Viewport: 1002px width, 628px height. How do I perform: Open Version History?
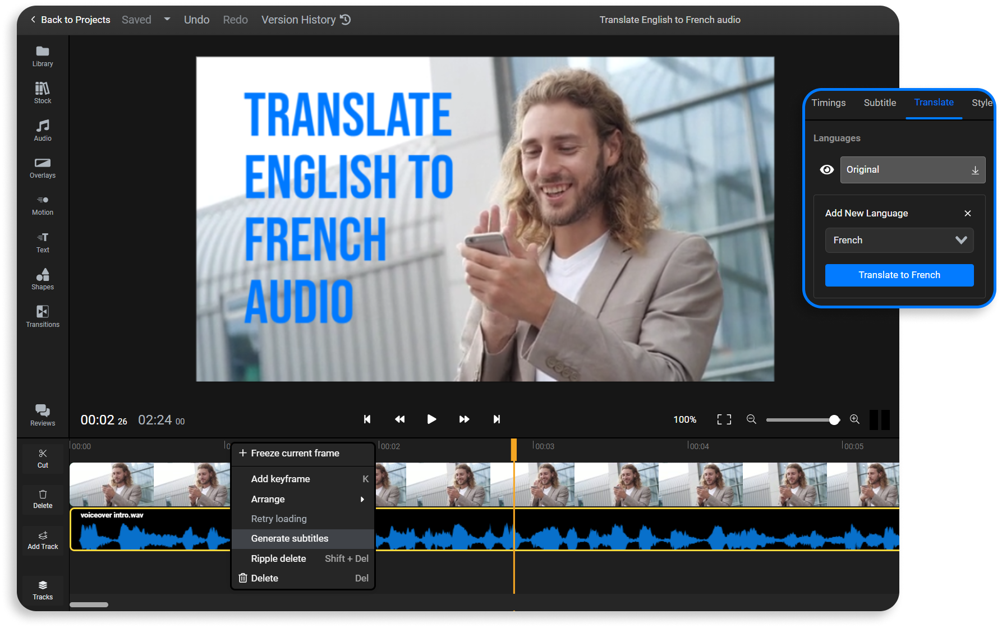click(306, 20)
